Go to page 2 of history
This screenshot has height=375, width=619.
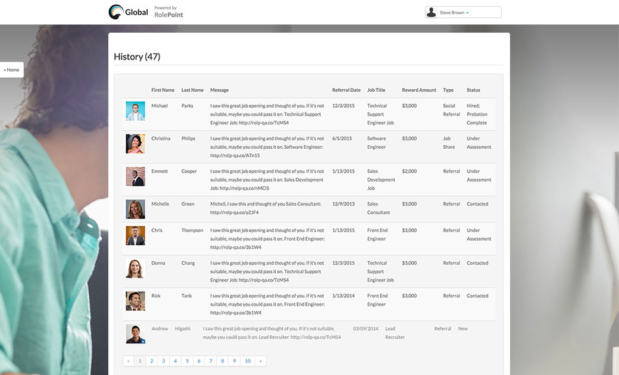tap(152, 361)
